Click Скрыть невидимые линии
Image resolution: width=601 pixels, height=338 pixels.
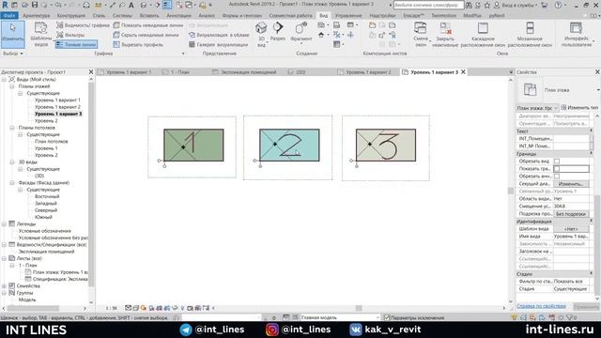click(x=146, y=35)
